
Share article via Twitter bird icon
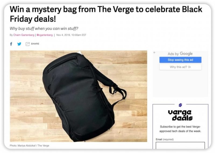[19, 44]
